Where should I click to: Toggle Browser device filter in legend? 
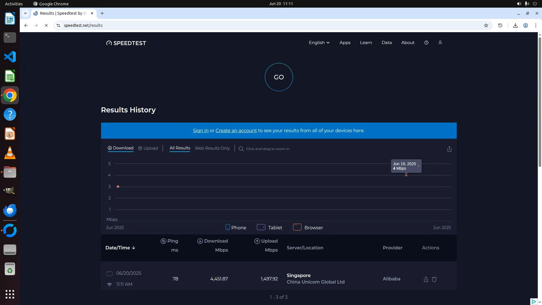308,227
